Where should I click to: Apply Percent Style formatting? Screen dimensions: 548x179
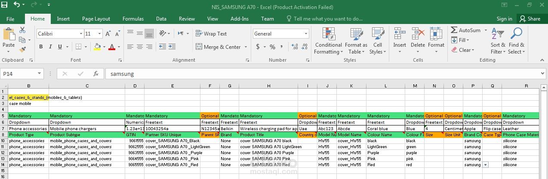pos(272,47)
